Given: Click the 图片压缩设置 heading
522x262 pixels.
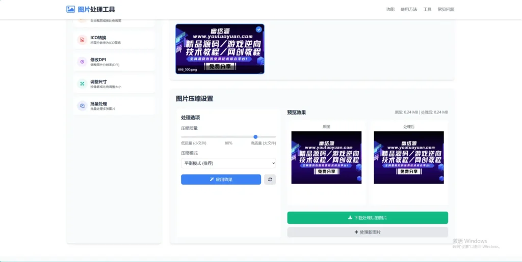Looking at the screenshot, I should tap(194, 99).
